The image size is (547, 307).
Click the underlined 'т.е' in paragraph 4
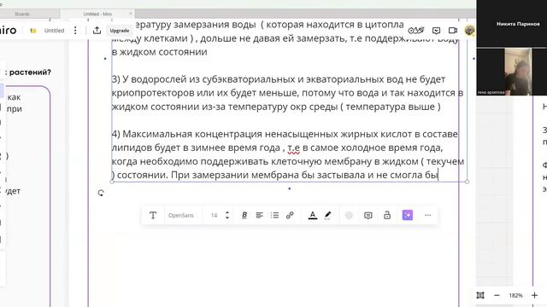pos(294,148)
